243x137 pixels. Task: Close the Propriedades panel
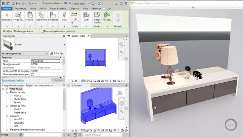click(x=64, y=36)
